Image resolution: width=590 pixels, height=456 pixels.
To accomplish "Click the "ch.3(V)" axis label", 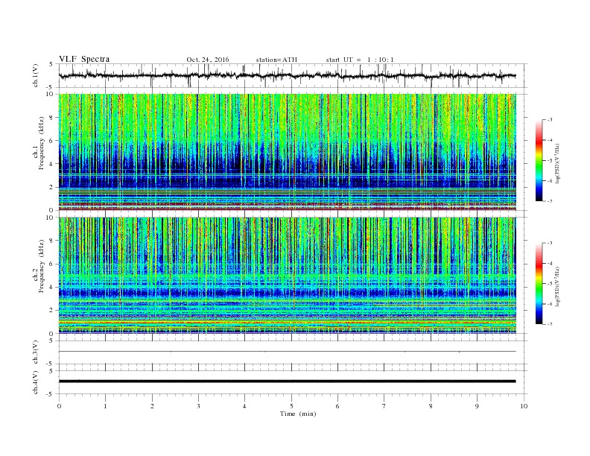I will pyautogui.click(x=35, y=352).
